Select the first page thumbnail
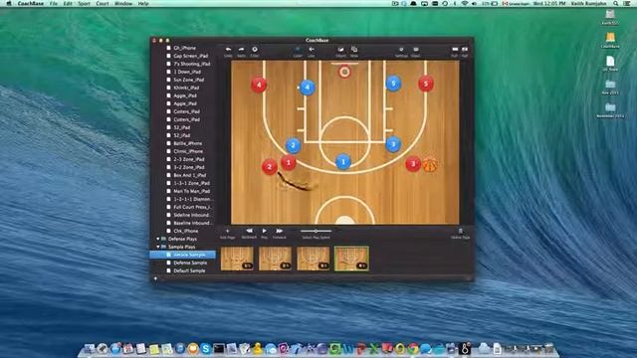Viewport: 637px width, 358px height. coord(237,259)
